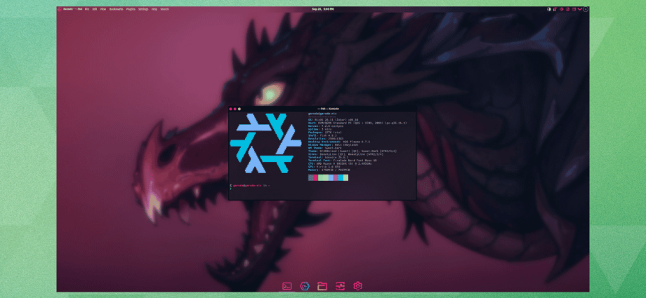The image size is (646, 298).
Task: Click the Konsole window title in top panel
Action: pos(72,9)
